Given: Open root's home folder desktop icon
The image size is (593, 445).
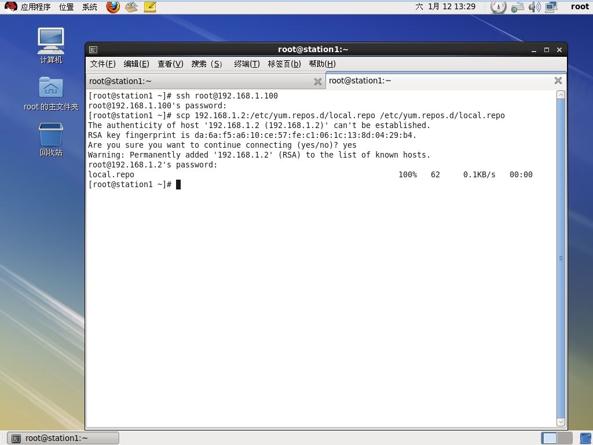Looking at the screenshot, I should pyautogui.click(x=51, y=93).
